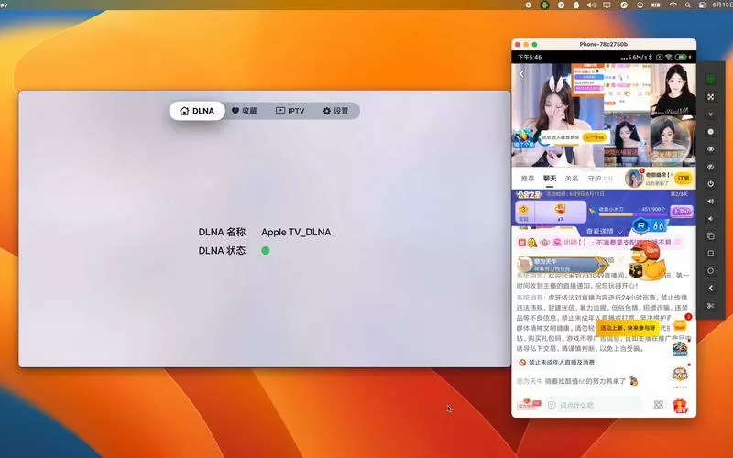Image resolution: width=733 pixels, height=458 pixels.
Task: Click the DLNA 状态 label
Action: [222, 250]
